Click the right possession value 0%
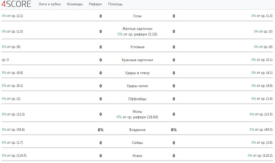Viewport: 275px width, 163px height. point(174,130)
